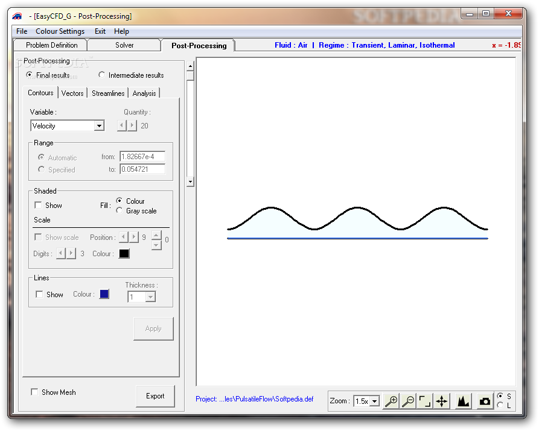Screen dimensions: 539x431
Task: Select the Post-Processing tab
Action: (199, 45)
